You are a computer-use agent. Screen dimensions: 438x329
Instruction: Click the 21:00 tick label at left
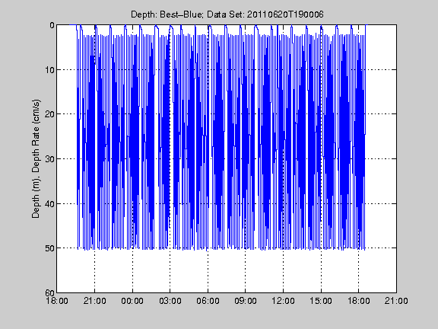point(94,301)
